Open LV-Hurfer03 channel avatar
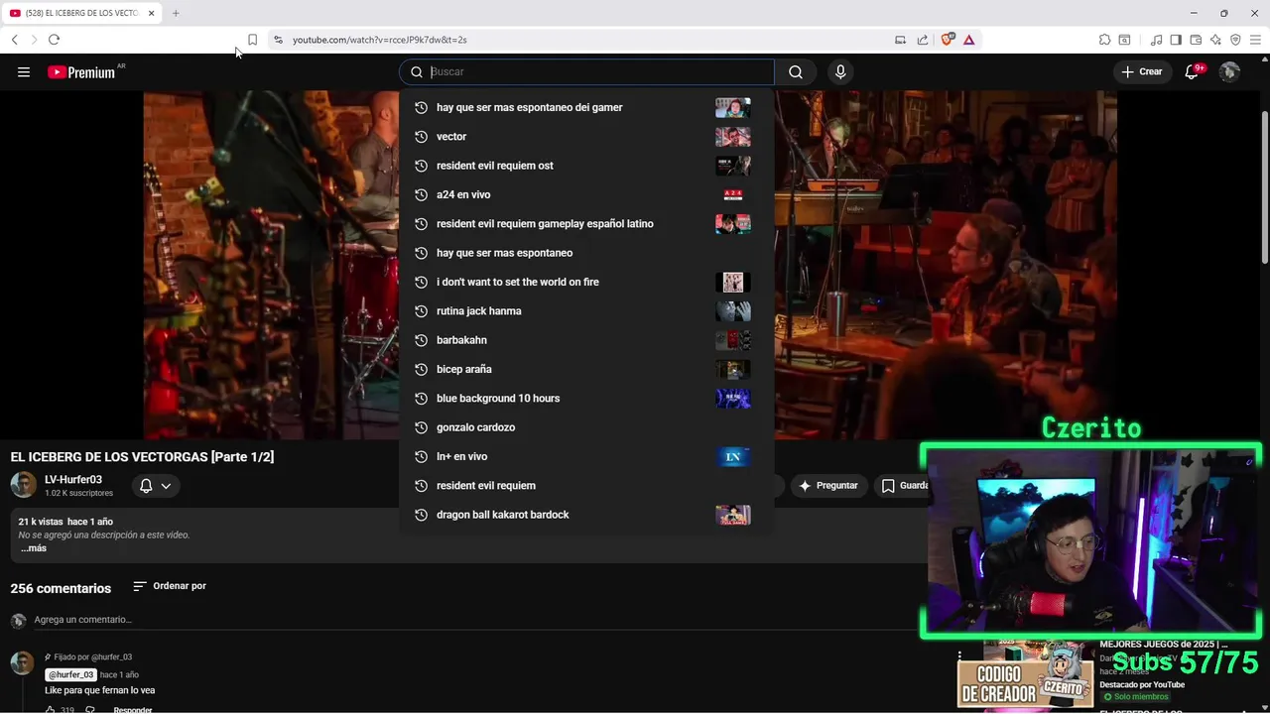 pos(24,485)
